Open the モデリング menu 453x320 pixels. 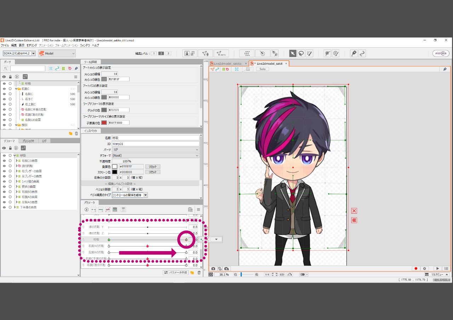(31, 45)
